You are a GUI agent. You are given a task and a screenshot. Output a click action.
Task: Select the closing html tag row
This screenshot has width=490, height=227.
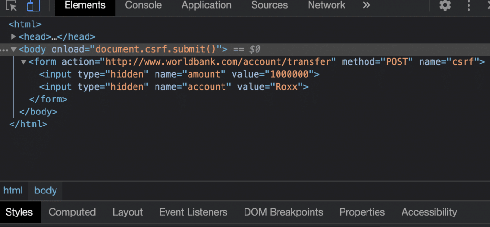(x=28, y=124)
